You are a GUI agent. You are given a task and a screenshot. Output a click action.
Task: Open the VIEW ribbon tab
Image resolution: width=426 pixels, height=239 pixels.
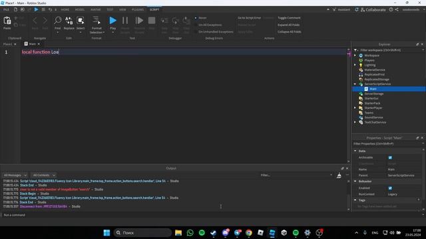[x=122, y=9]
